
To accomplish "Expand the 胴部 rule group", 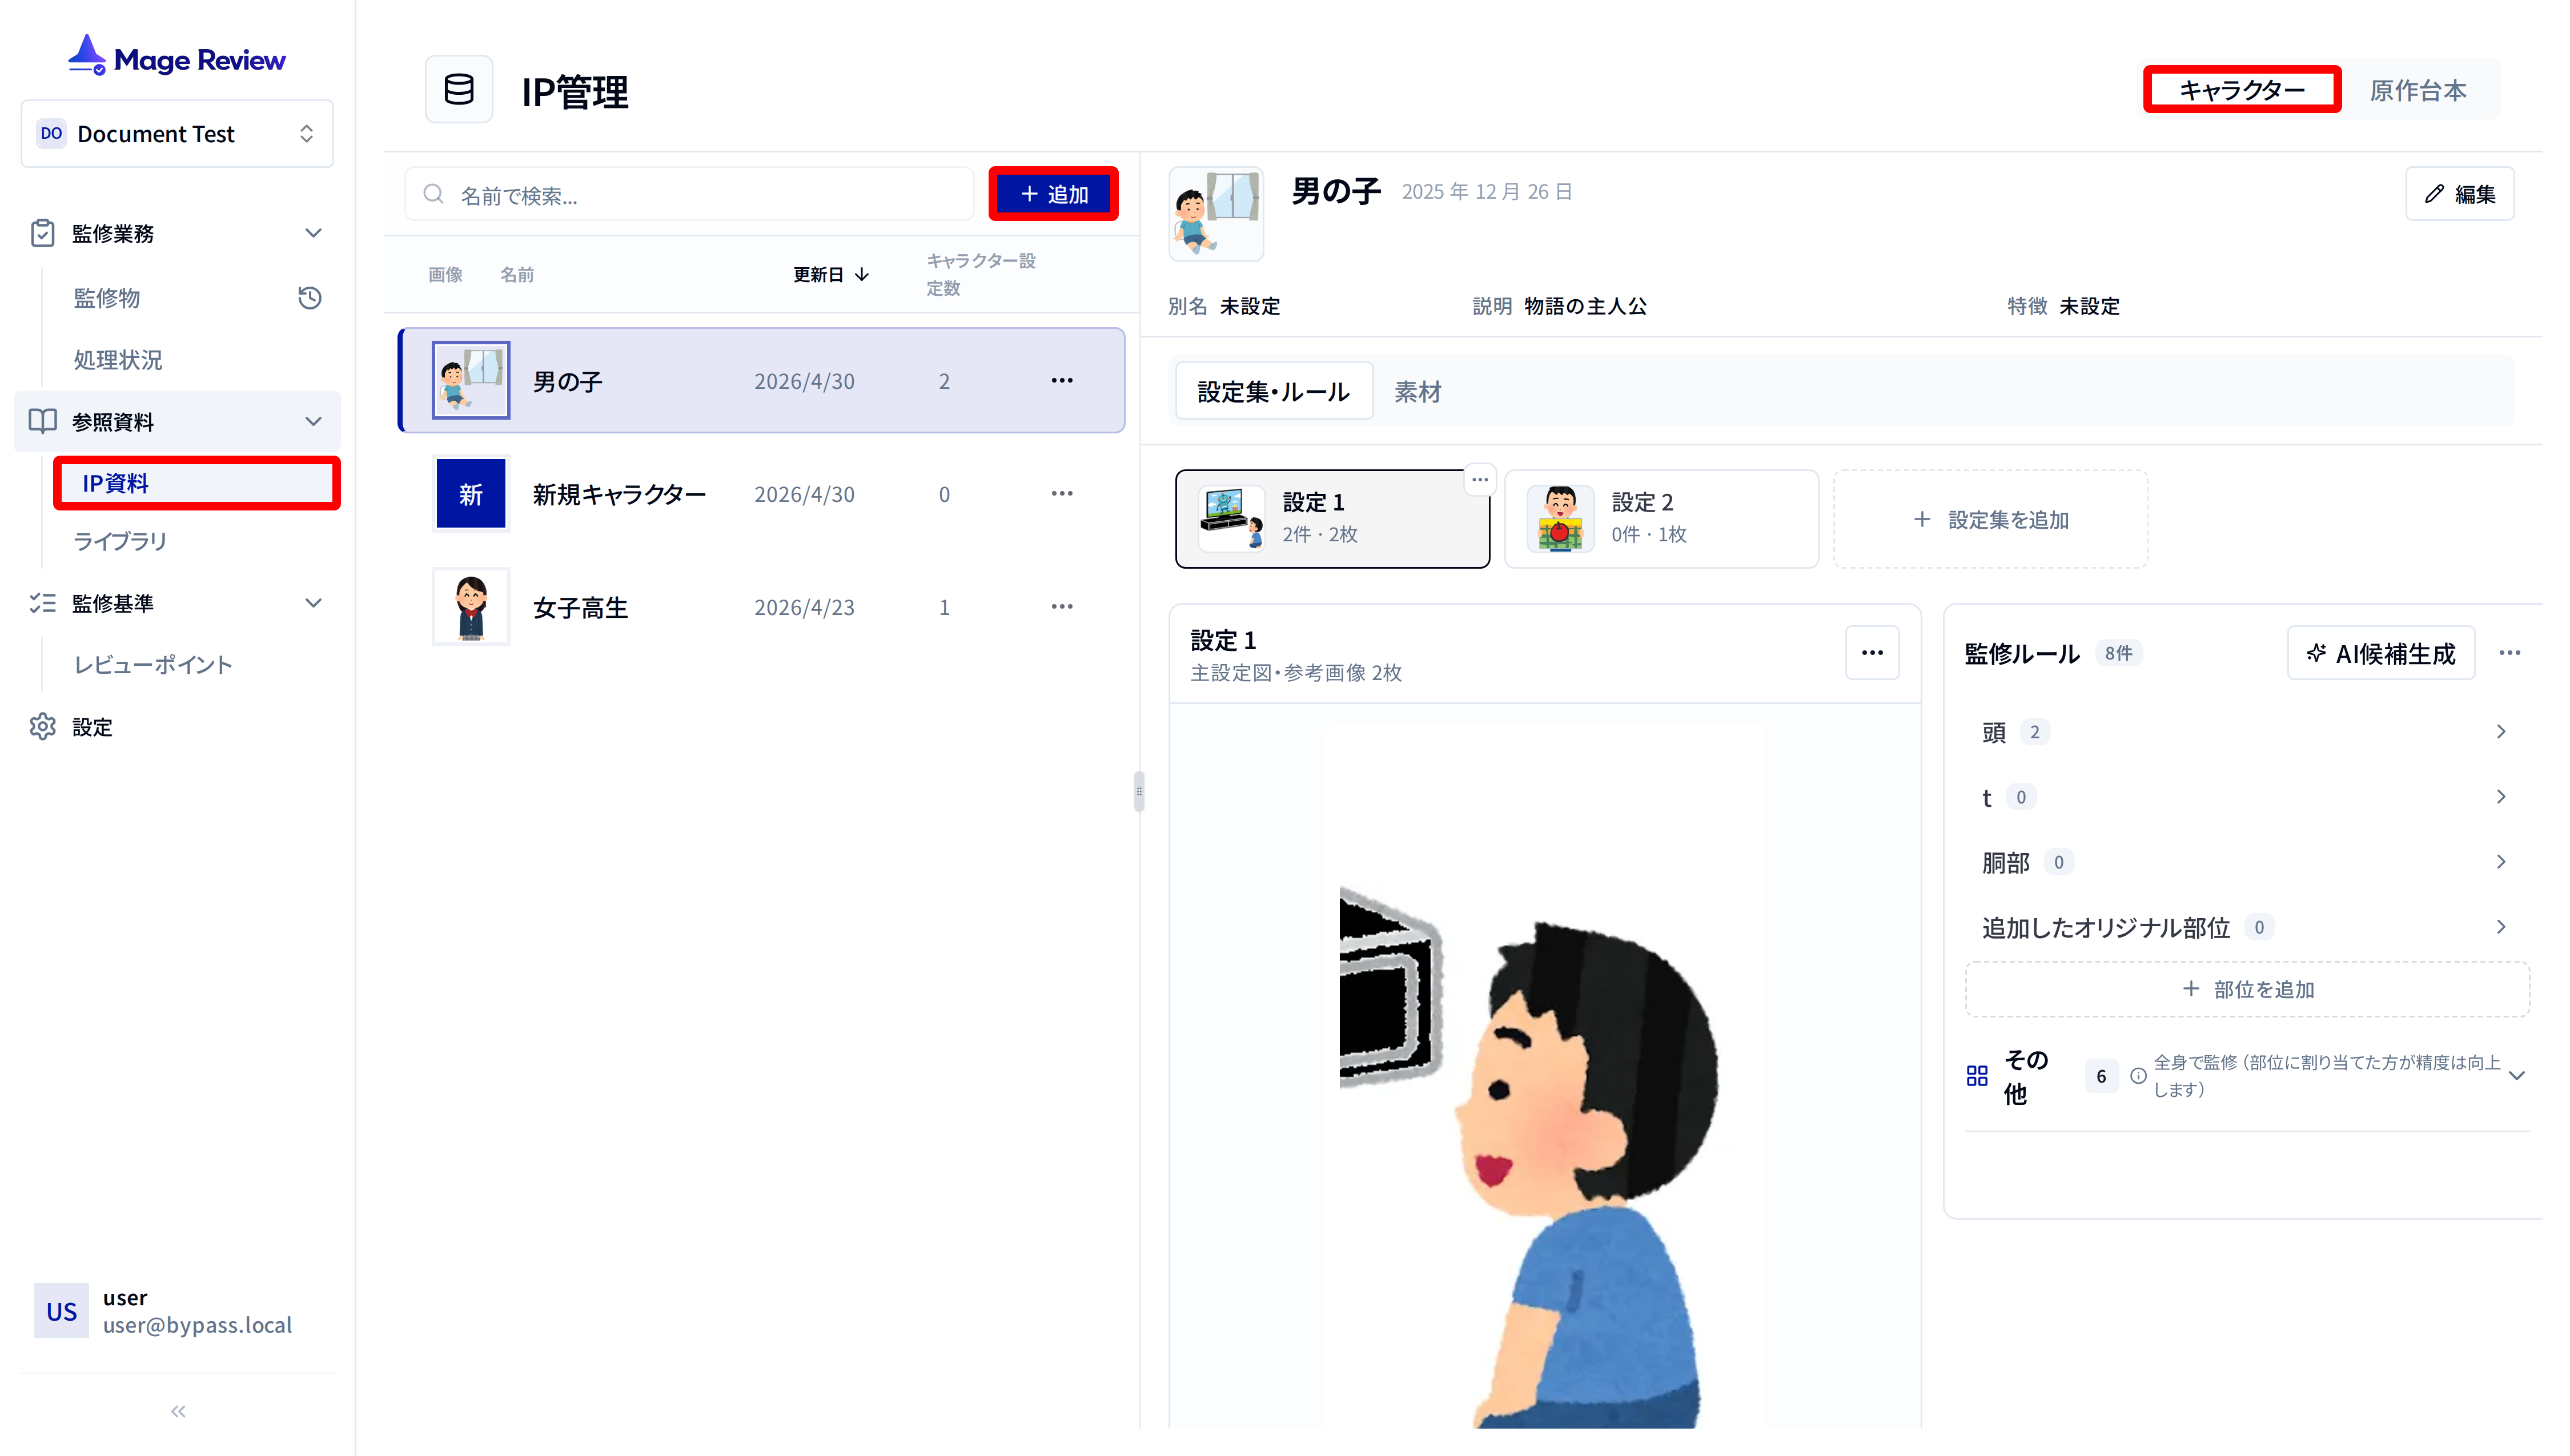I will (2246, 862).
